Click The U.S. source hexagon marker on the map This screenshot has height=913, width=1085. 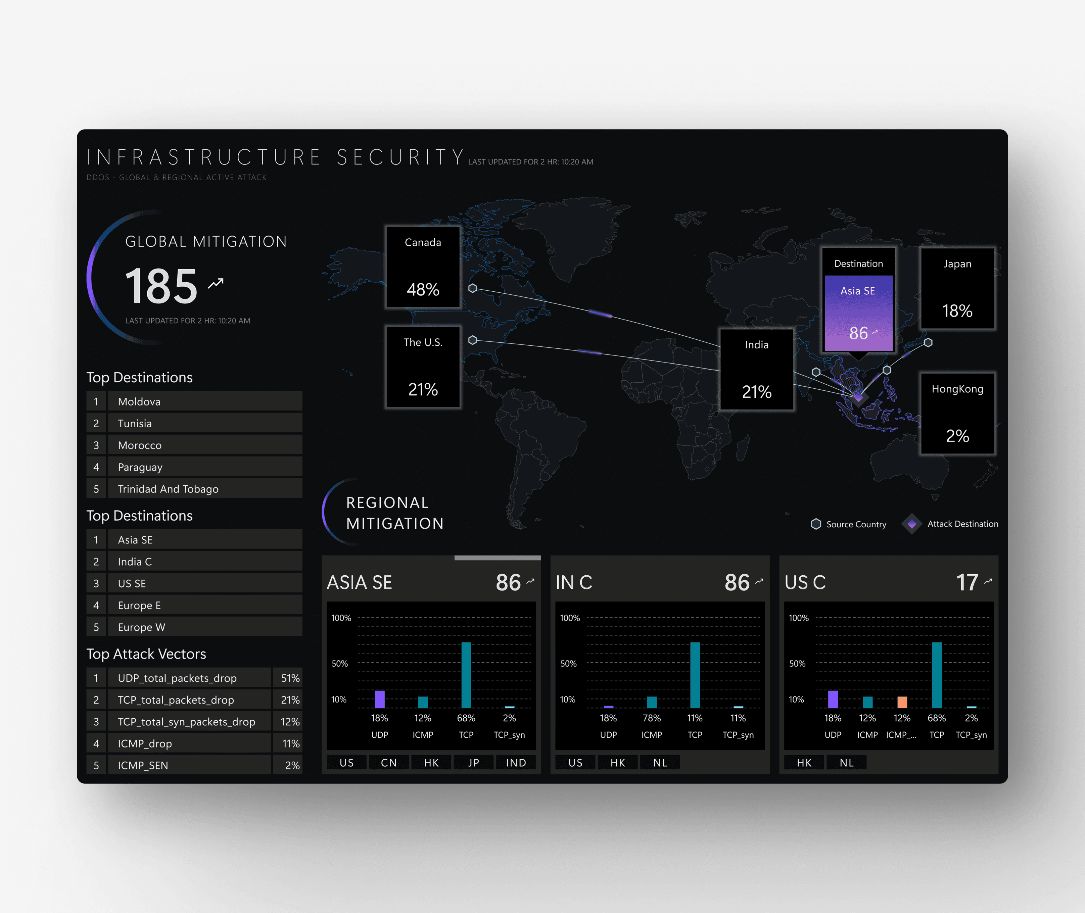[x=473, y=340]
